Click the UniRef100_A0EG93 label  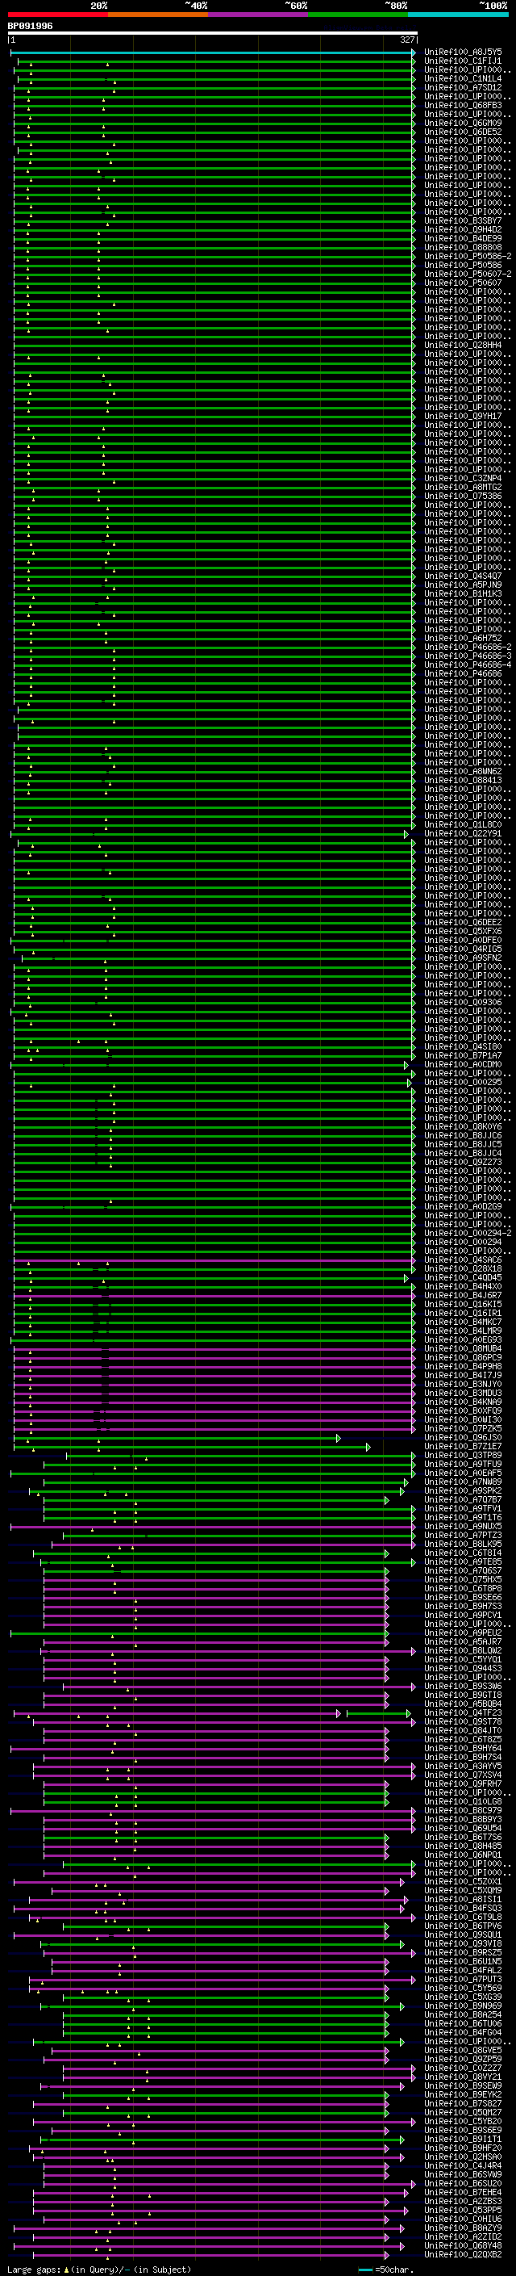point(463,1339)
